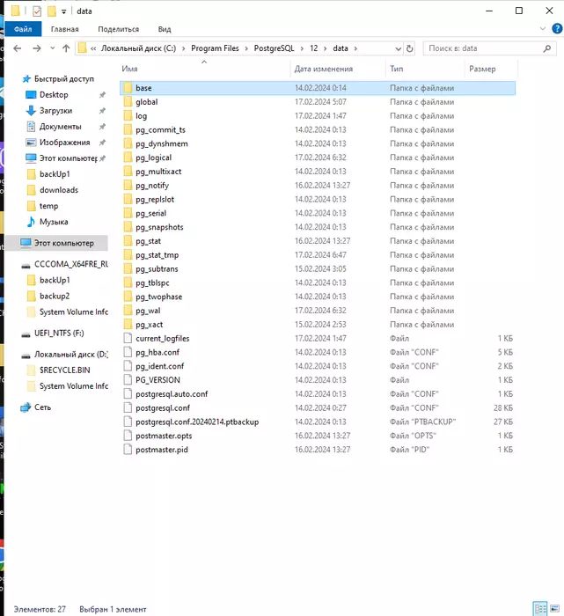Switch to large thumbnails view icon
The height and width of the screenshot is (616, 564).
pyautogui.click(x=554, y=609)
